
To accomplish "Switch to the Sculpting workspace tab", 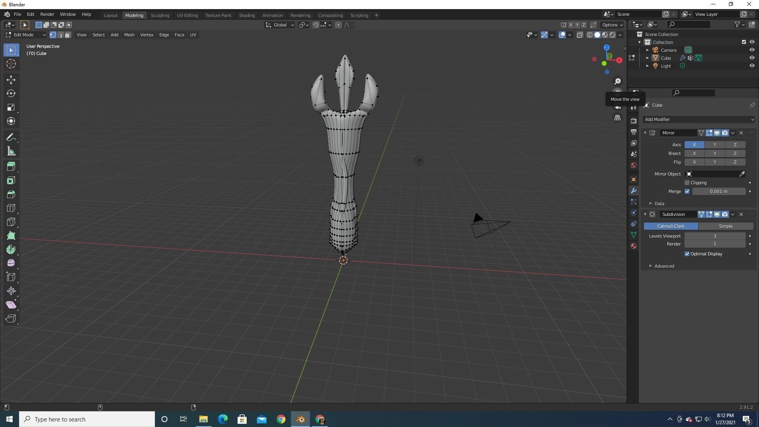I will (x=160, y=15).
